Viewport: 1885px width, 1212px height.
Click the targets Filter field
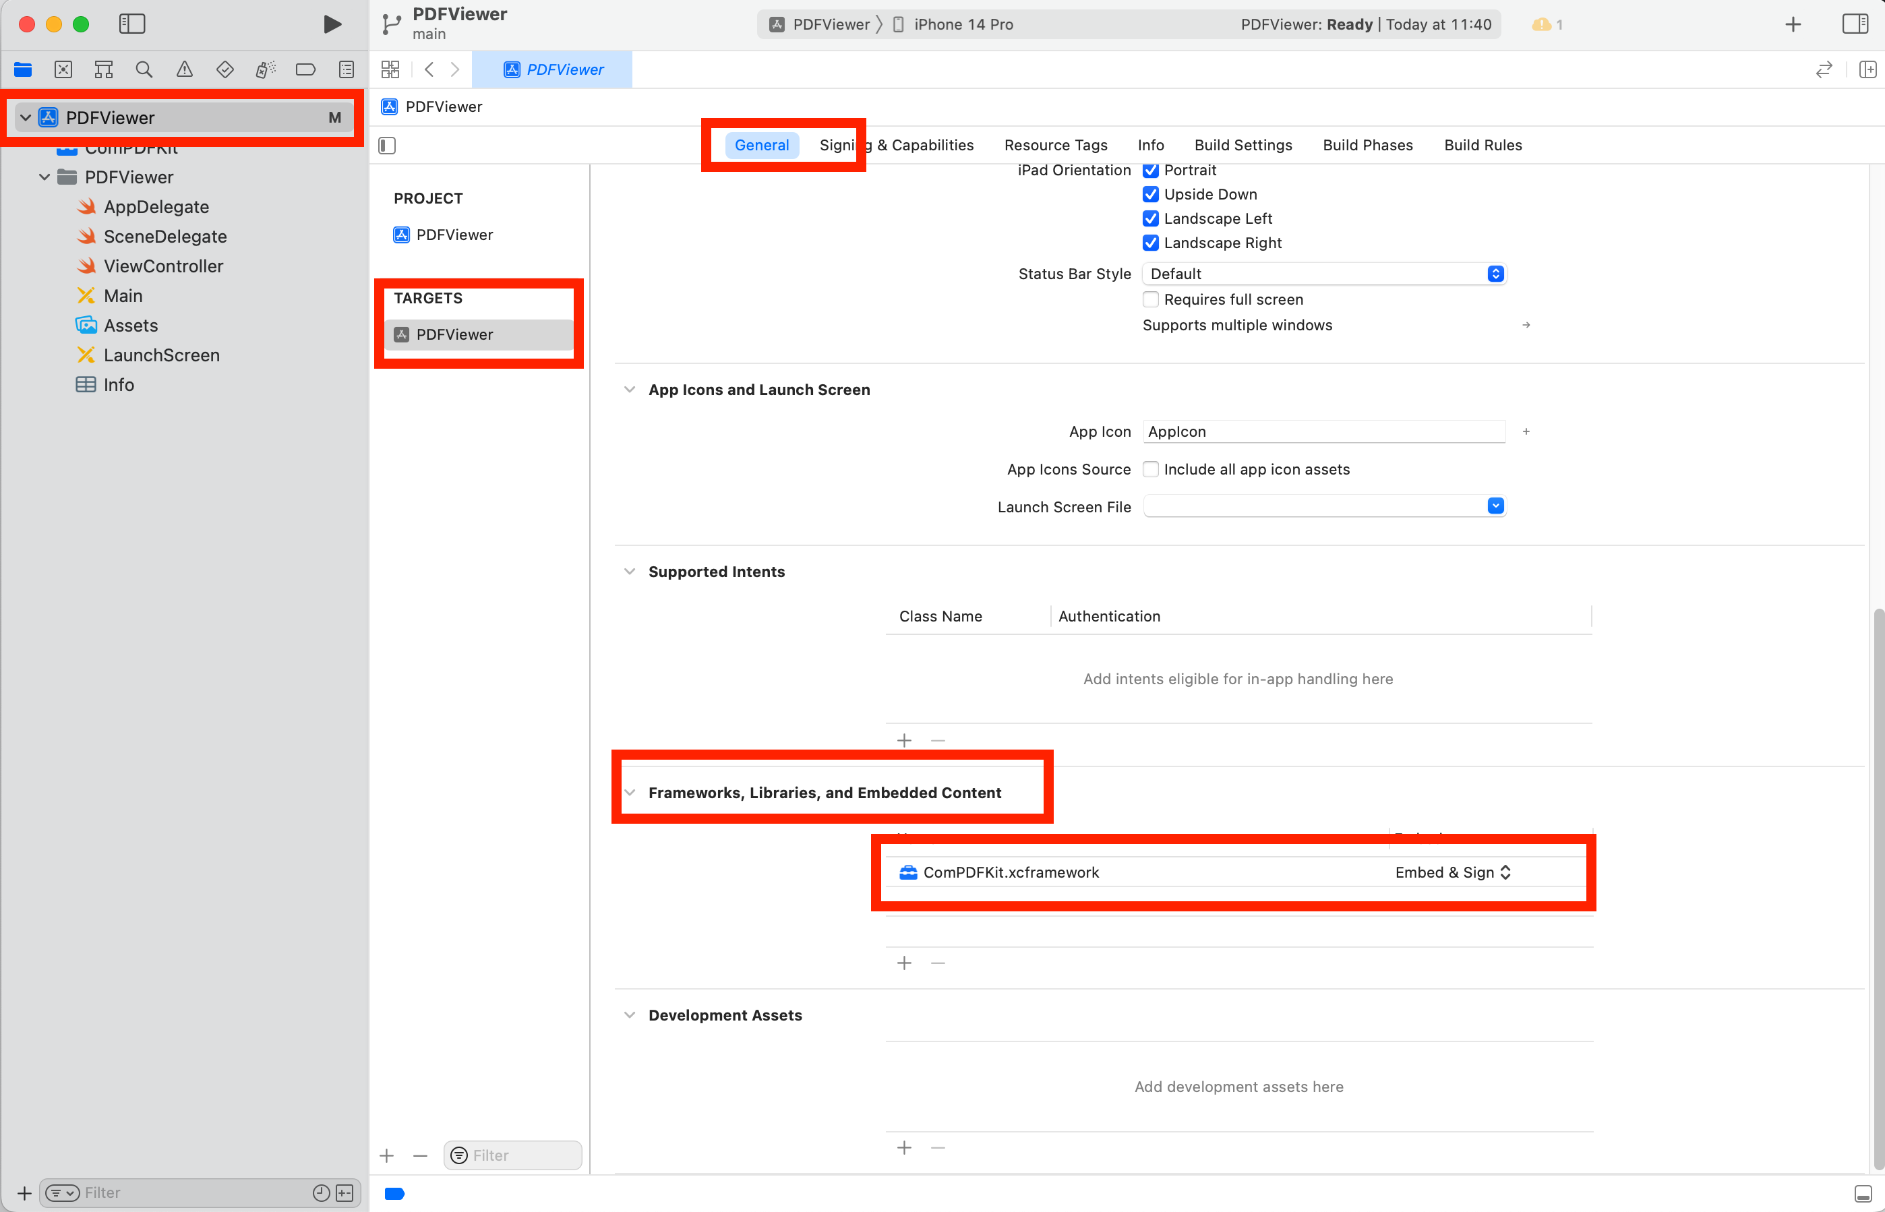click(x=521, y=1155)
